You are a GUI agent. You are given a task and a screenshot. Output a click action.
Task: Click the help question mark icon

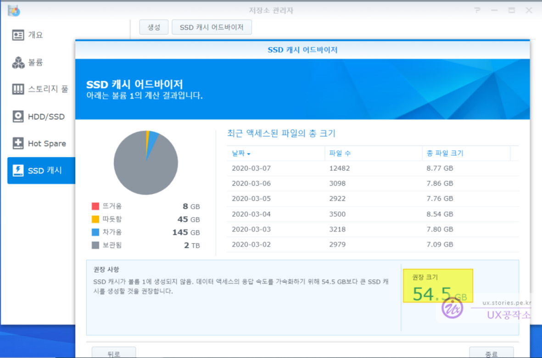click(477, 11)
